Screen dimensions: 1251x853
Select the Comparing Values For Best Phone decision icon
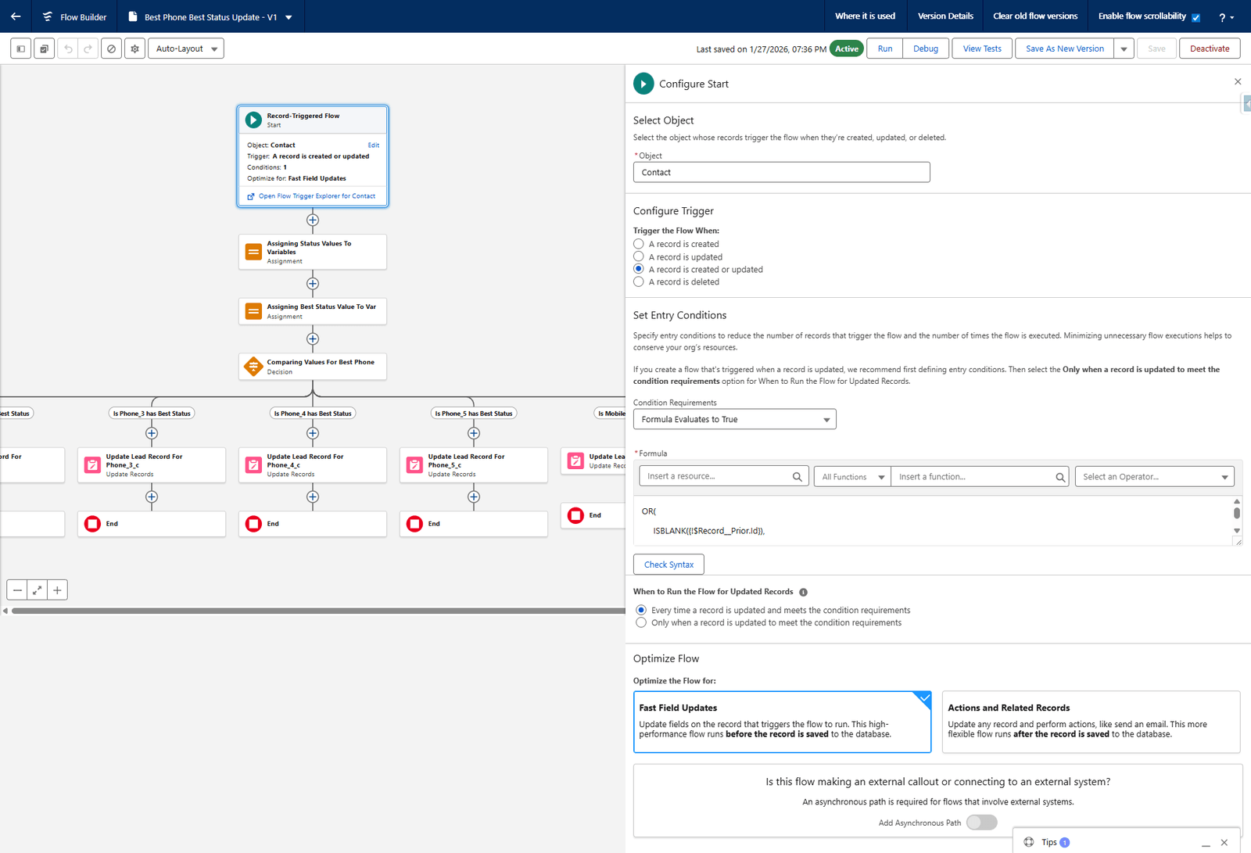pos(253,366)
